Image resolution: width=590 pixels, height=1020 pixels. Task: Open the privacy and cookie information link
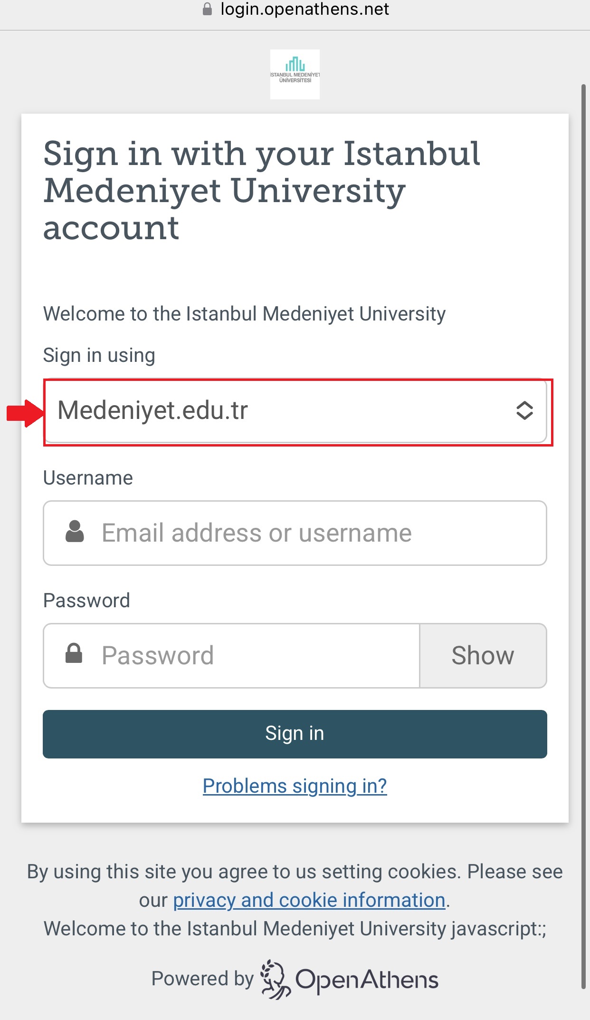pyautogui.click(x=309, y=900)
